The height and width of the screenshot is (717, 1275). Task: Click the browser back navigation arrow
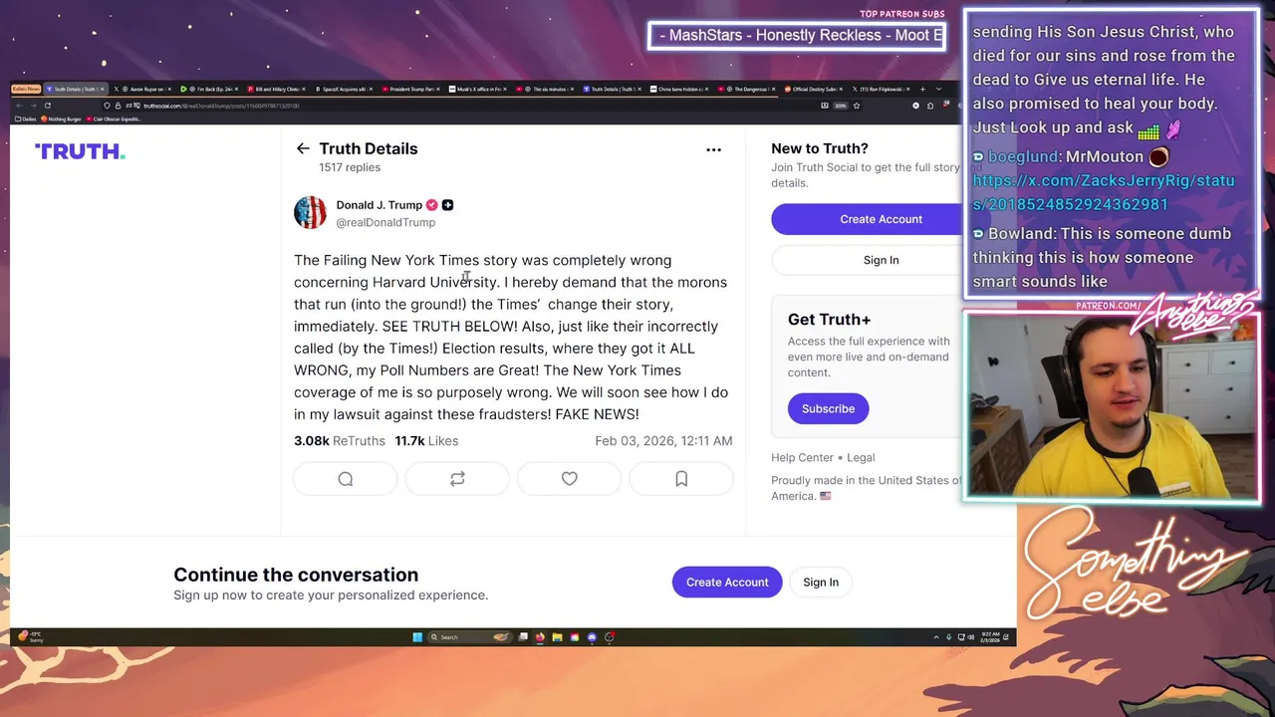(19, 106)
